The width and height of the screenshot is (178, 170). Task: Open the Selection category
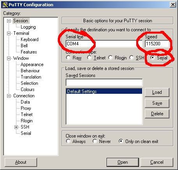[x=29, y=83]
